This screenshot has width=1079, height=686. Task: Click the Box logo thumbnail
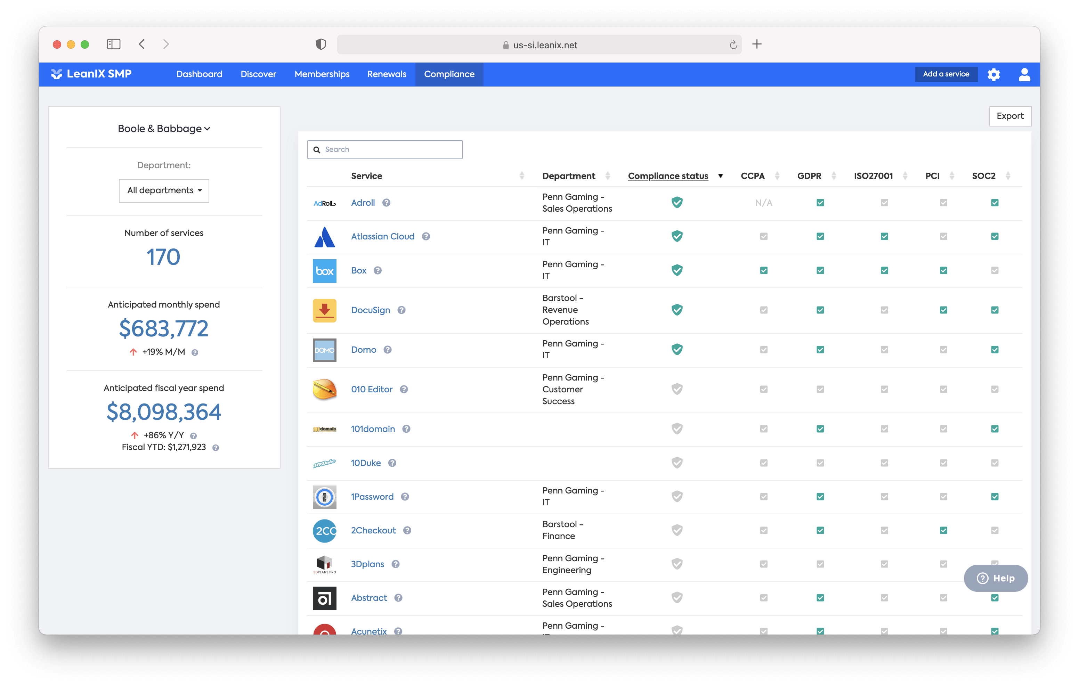pyautogui.click(x=324, y=271)
